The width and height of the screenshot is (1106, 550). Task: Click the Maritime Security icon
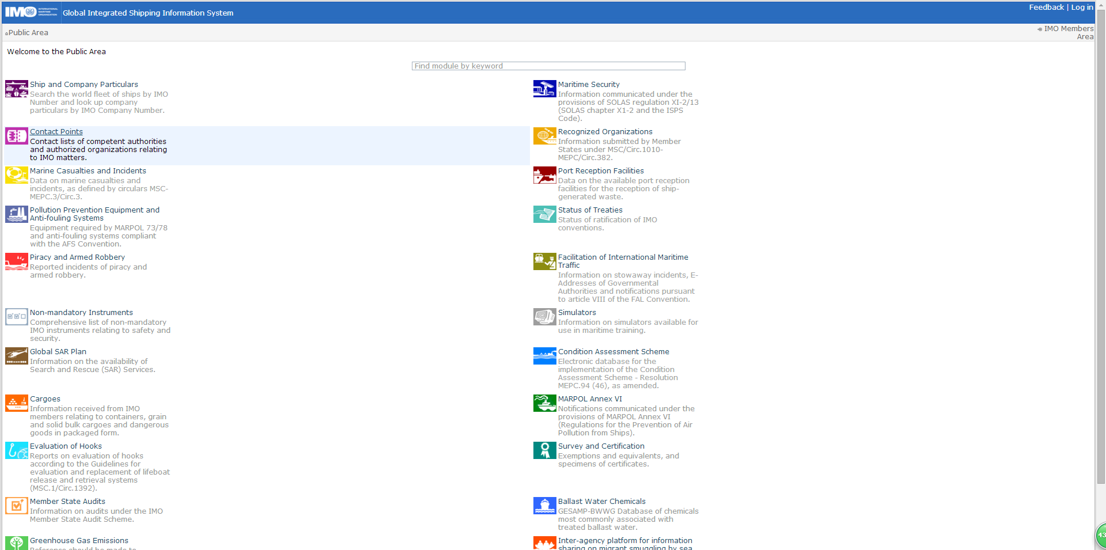point(545,89)
